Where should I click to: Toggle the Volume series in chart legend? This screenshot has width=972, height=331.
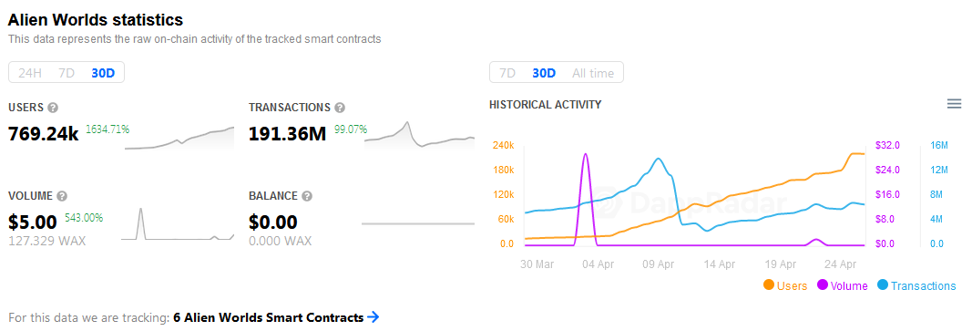843,285
